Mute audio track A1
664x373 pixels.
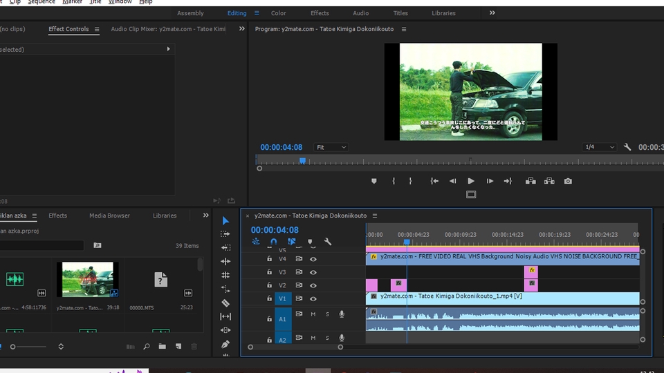coord(313,314)
